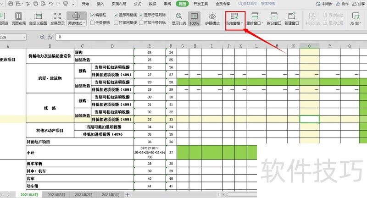The image size is (367, 198).
Task: Switch to sheet tab 2021年1月
Action: [x=111, y=194]
